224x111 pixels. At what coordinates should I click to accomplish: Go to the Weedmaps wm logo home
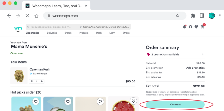[x=18, y=29]
